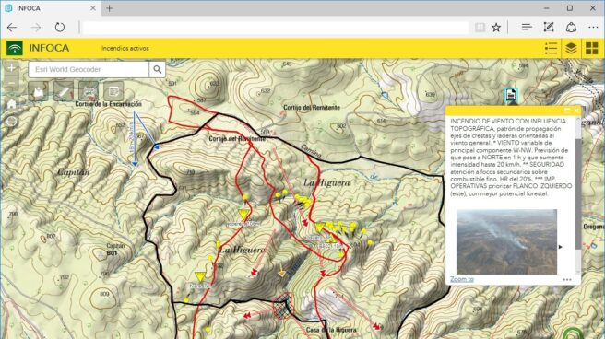Click the map zoom in plus button
This screenshot has width=605, height=339.
(x=12, y=68)
